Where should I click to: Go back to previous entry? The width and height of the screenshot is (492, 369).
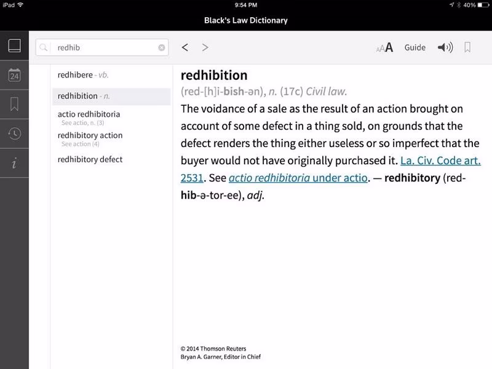coord(185,47)
